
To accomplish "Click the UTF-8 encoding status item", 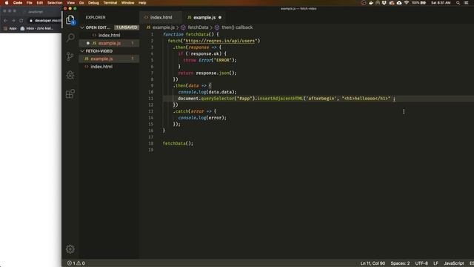I will coord(421,263).
